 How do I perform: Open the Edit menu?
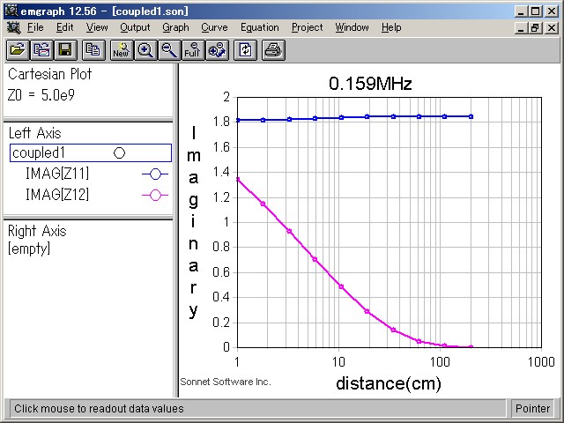[x=64, y=27]
